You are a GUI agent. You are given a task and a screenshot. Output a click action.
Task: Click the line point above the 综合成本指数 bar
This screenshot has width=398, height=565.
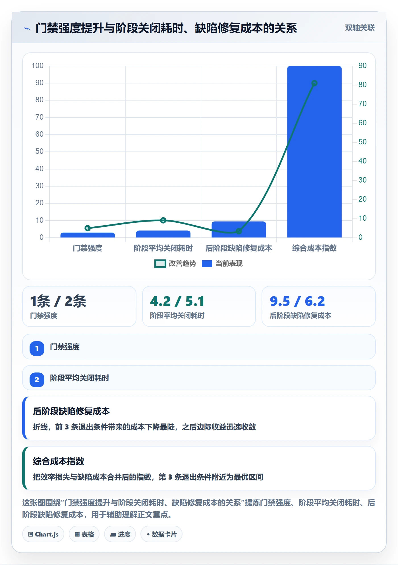tap(314, 83)
